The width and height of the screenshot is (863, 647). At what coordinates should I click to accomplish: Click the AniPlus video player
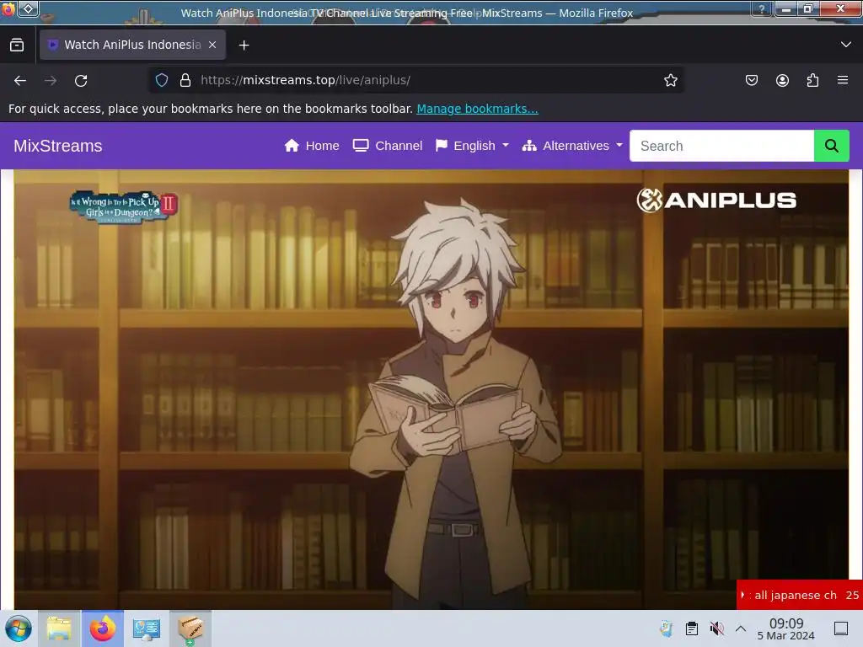[431, 389]
